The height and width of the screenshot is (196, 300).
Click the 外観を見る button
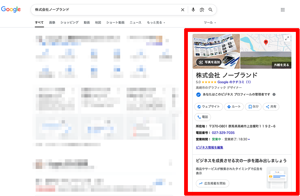[282, 65]
